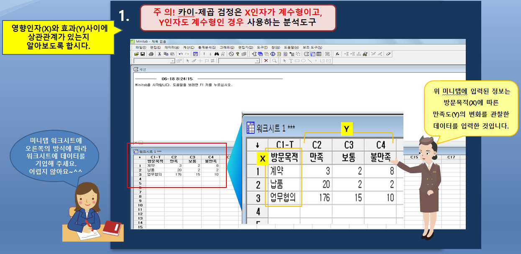Expand the second empty toolbar combo box

pos(257,61)
